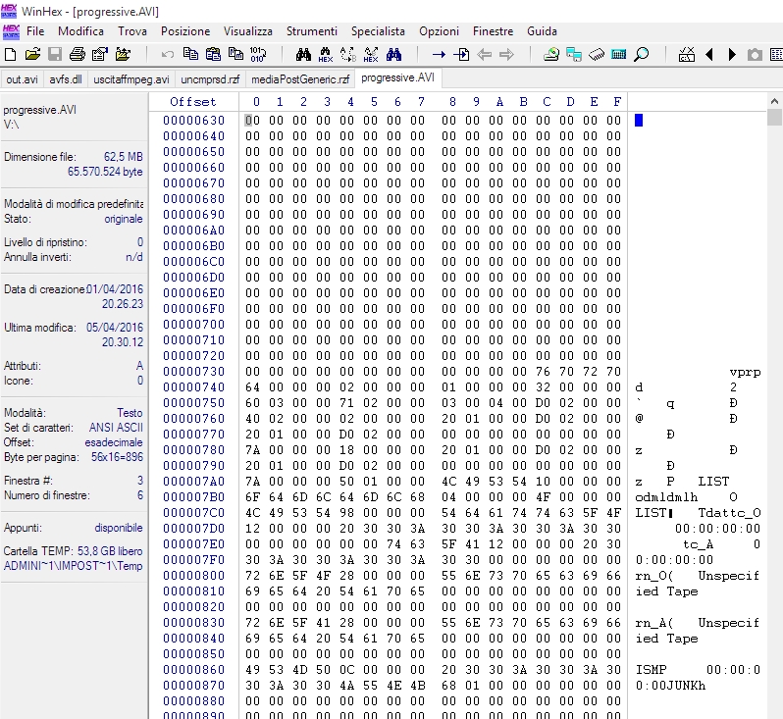
Task: Click offset label 00000730
Action: [193, 372]
